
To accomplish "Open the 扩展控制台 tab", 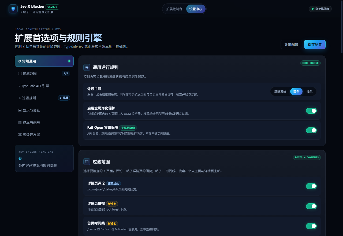I will click(x=174, y=9).
